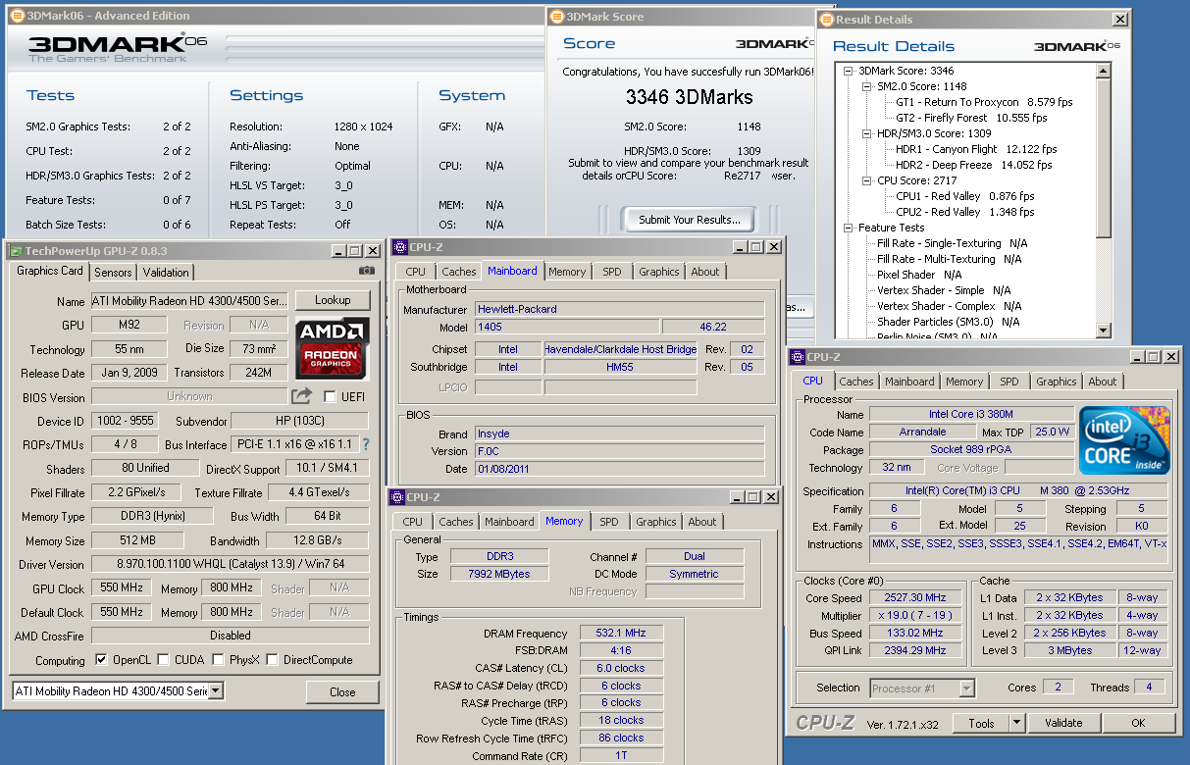
Task: Collapse the SM2.0 Score tree node
Action: coord(867,86)
